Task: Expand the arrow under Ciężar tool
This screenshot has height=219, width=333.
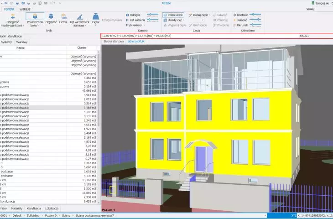Action: (x=96, y=26)
